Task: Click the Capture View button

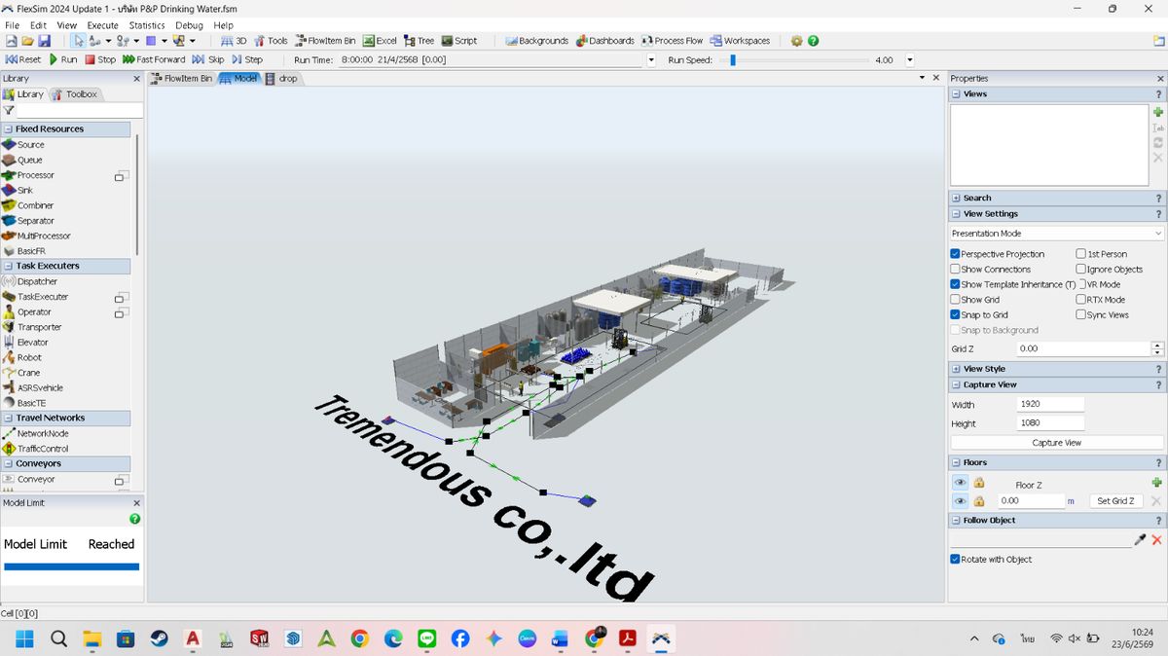Action: pyautogui.click(x=1056, y=443)
